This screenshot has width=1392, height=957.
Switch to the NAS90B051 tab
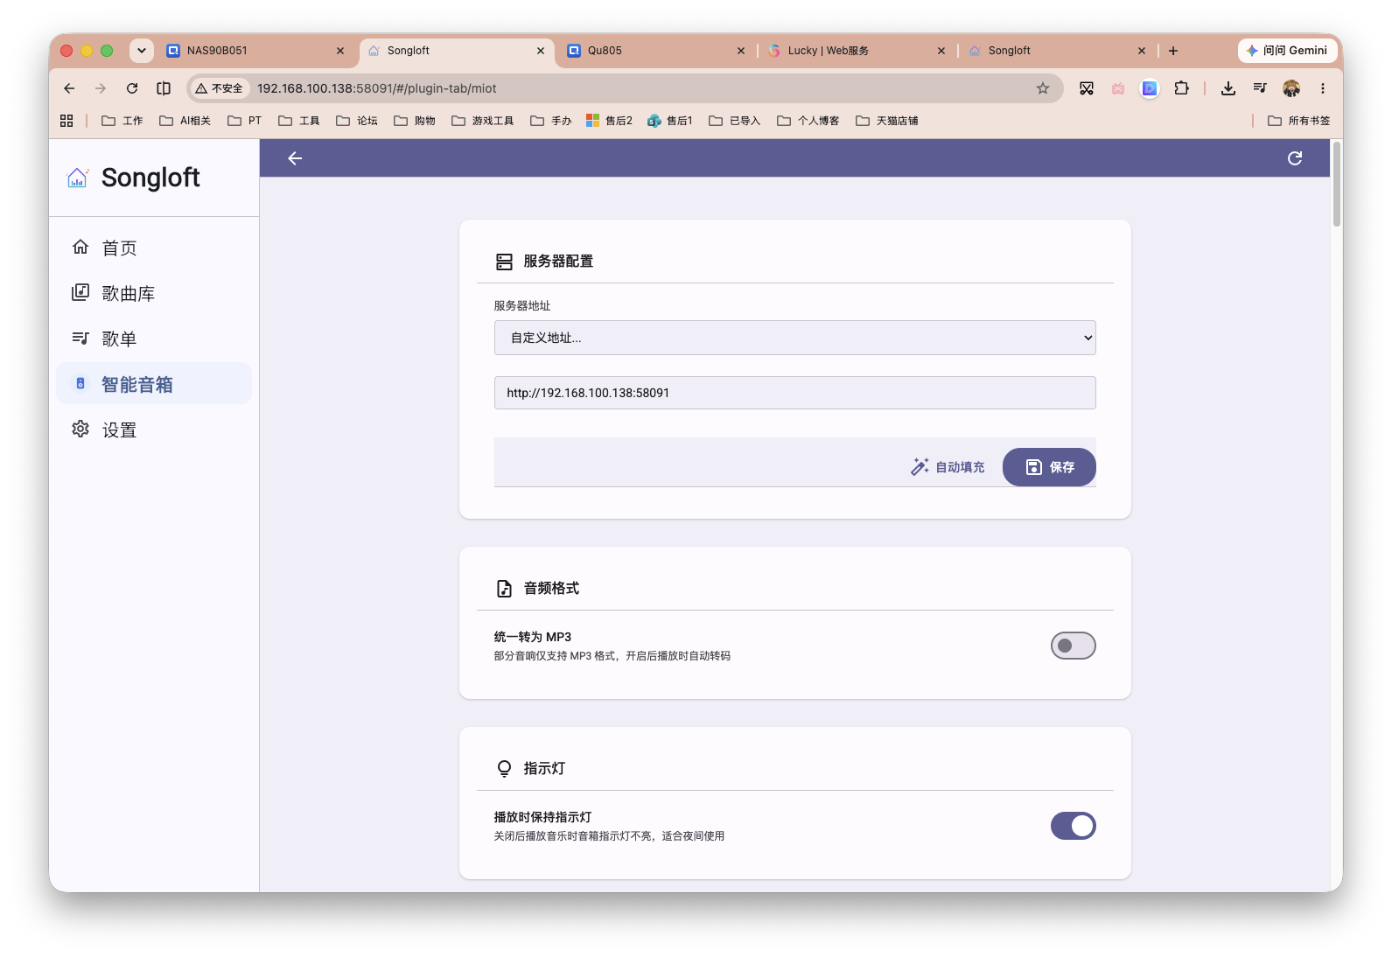click(x=255, y=51)
